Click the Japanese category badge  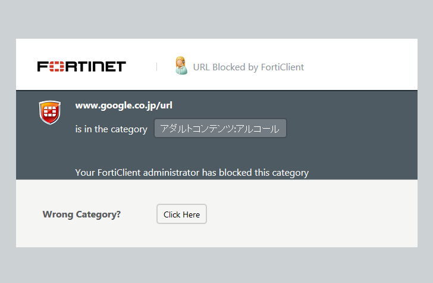click(x=220, y=128)
